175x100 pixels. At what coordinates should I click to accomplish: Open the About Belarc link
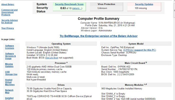[x=8, y=5]
